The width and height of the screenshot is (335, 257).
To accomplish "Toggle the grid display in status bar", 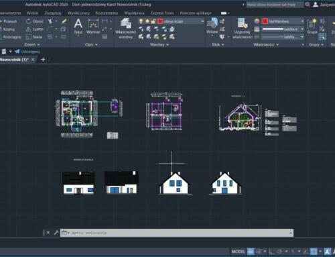I will pyautogui.click(x=251, y=252).
